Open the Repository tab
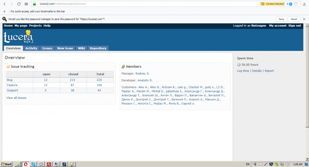The width and height of the screenshot is (309, 167). [x=98, y=48]
